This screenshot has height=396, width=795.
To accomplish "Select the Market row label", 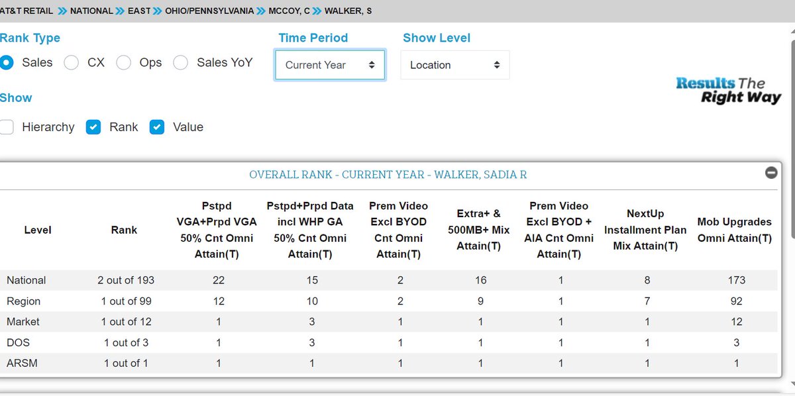I will pyautogui.click(x=23, y=322).
